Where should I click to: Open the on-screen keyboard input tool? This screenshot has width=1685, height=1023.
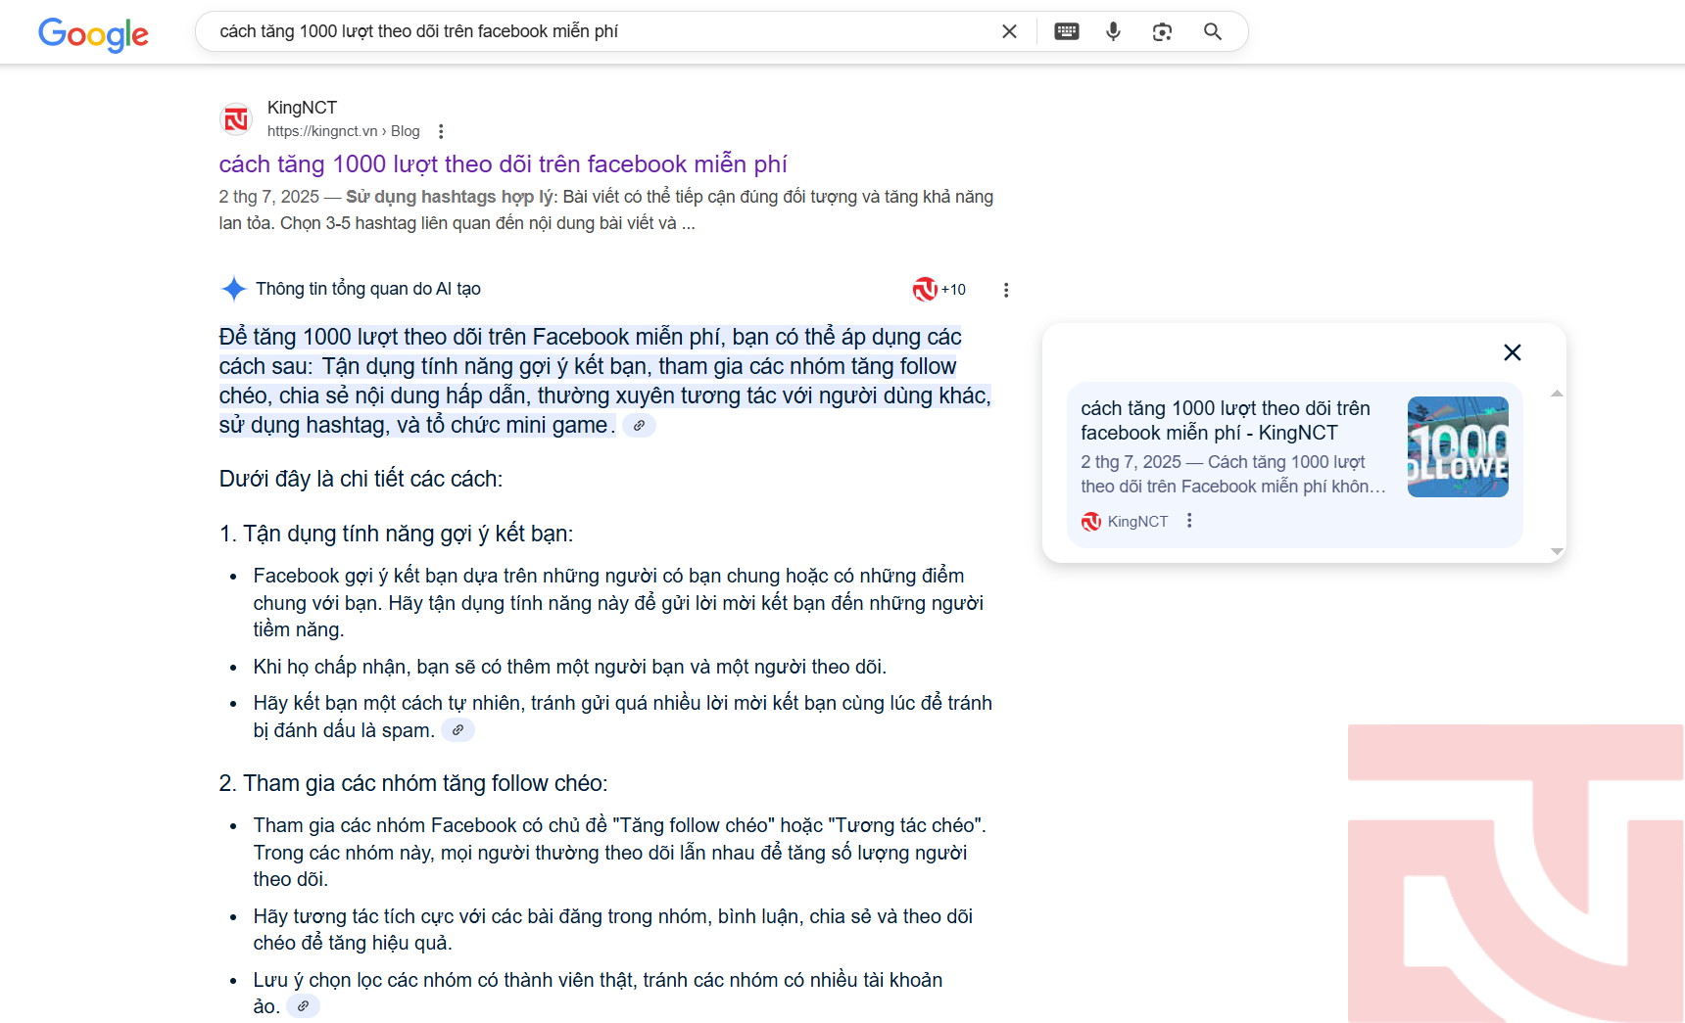(x=1067, y=31)
